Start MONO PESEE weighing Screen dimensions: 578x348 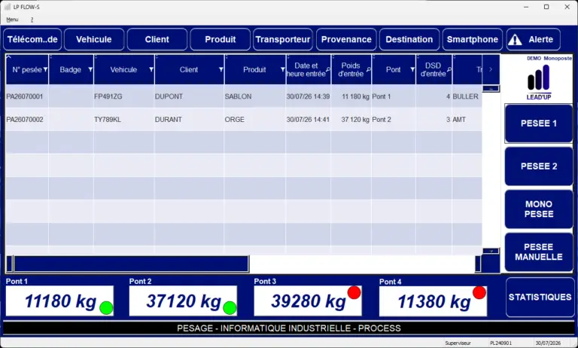click(539, 209)
